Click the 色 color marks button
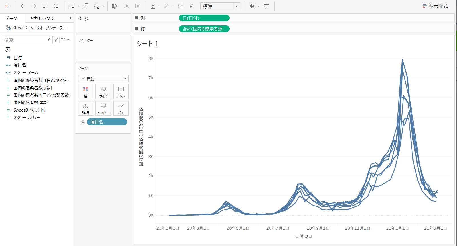This screenshot has width=457, height=246. [86, 92]
